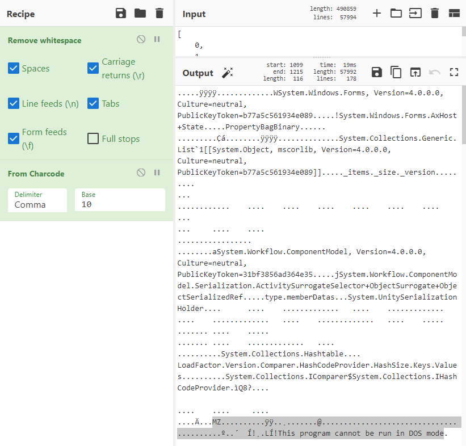Image resolution: width=466 pixels, height=446 pixels.
Task: Click the Input panel heading
Action: coord(194,14)
